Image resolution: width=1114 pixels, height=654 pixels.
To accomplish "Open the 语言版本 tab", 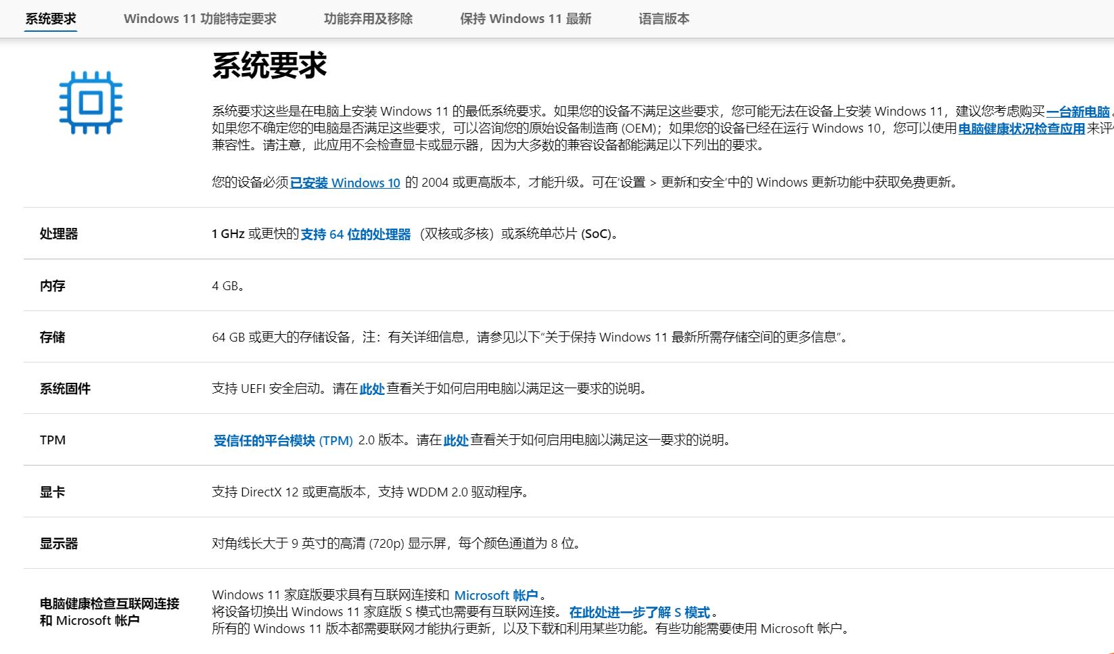I will pyautogui.click(x=664, y=19).
